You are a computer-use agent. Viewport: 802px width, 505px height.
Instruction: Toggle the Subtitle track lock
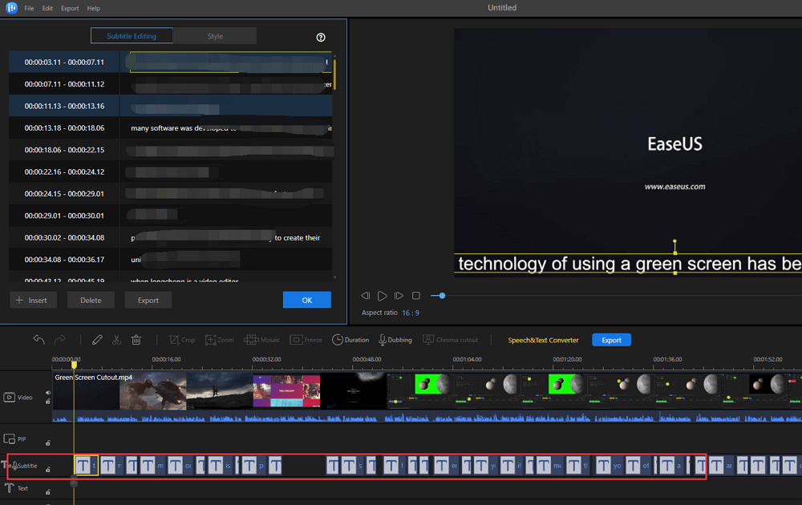click(x=48, y=469)
